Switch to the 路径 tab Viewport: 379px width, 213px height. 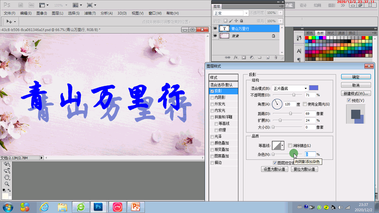click(x=352, y=33)
